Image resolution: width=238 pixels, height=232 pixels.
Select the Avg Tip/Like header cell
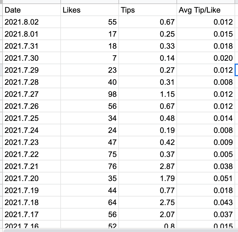(x=206, y=10)
